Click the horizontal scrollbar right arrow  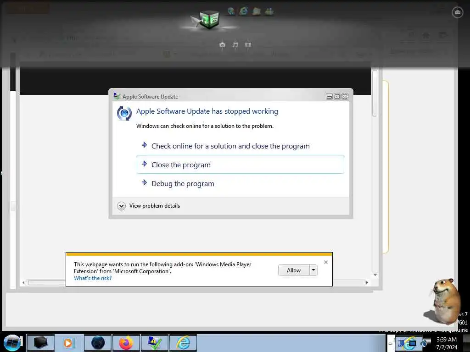tap(367, 282)
